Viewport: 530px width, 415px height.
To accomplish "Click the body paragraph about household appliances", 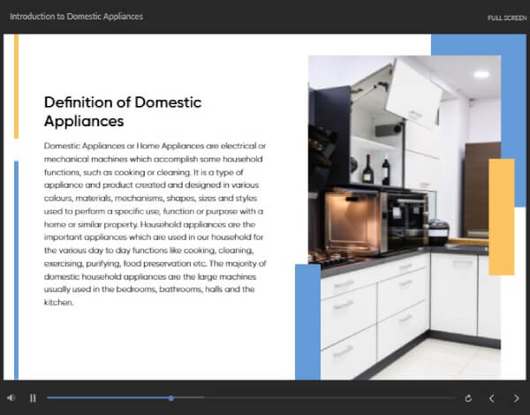I will [x=155, y=223].
